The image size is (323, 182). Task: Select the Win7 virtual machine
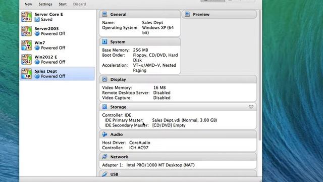57,45
